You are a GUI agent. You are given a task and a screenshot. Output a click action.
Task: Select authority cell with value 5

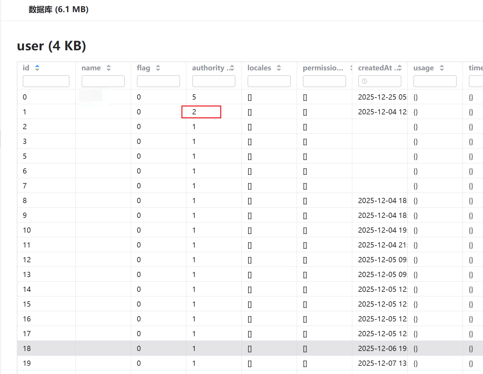[x=194, y=97]
